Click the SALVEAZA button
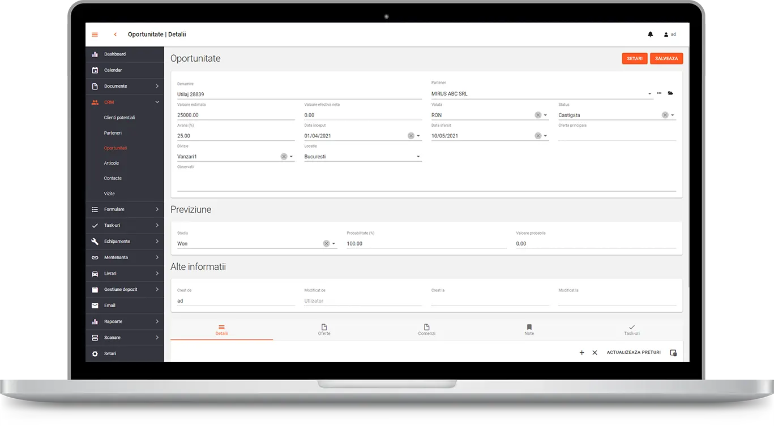 coord(666,58)
